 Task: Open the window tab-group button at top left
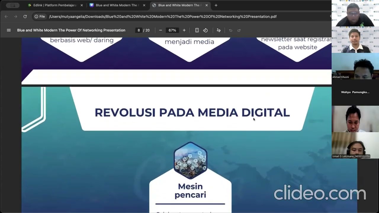click(13, 5)
